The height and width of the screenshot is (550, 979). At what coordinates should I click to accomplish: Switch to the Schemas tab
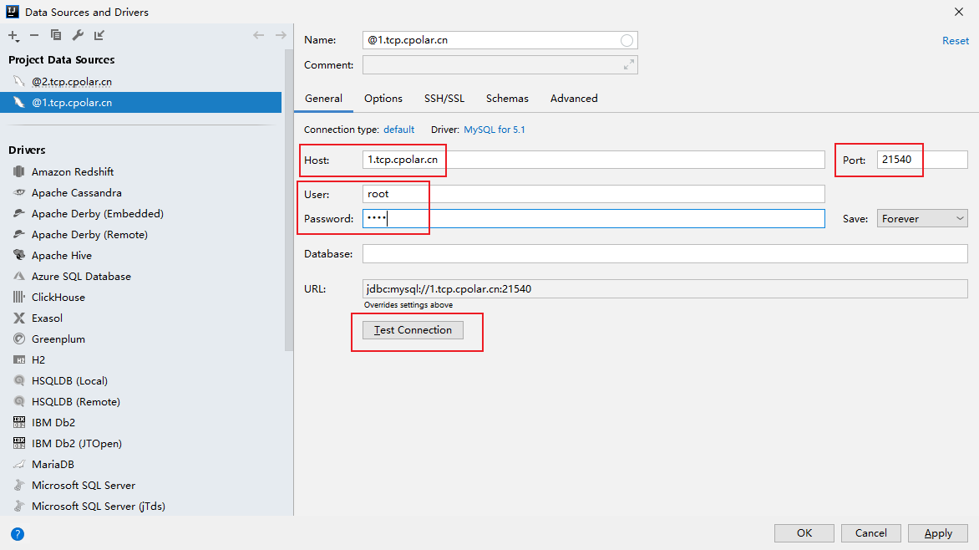(x=507, y=99)
